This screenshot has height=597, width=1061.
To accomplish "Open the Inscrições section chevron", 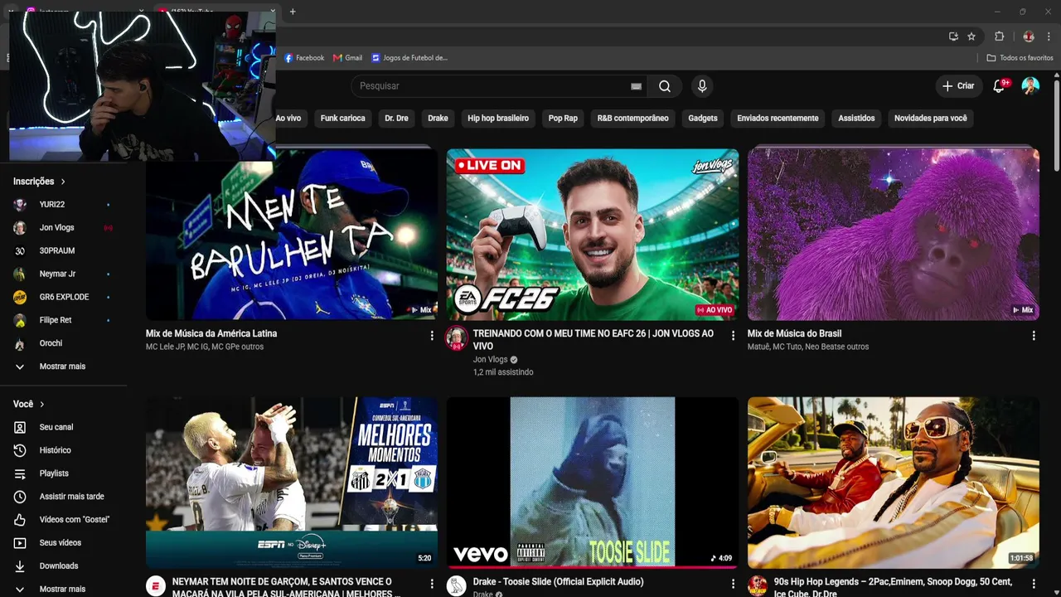I will 62,182.
